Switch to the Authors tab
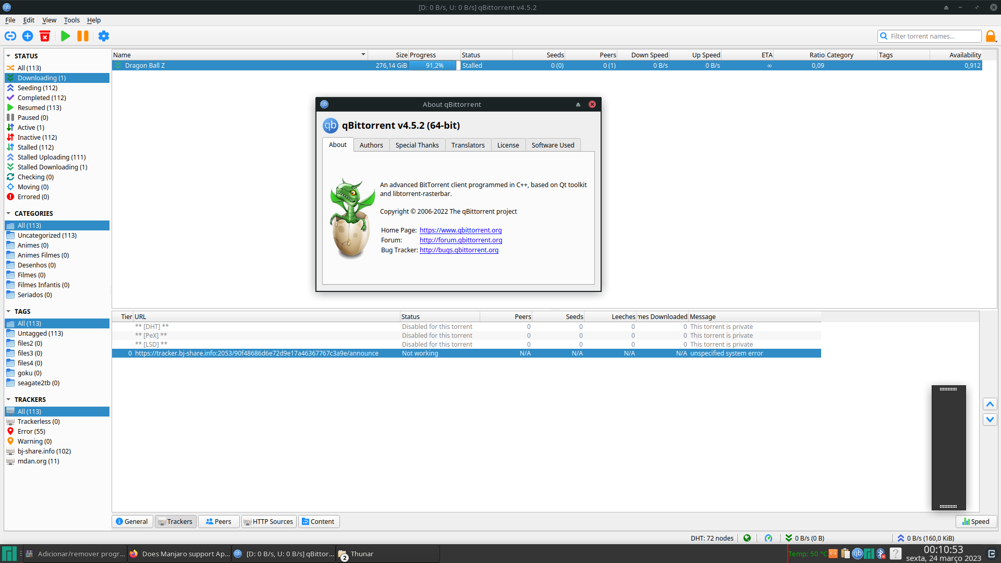The image size is (1001, 563). [x=371, y=145]
